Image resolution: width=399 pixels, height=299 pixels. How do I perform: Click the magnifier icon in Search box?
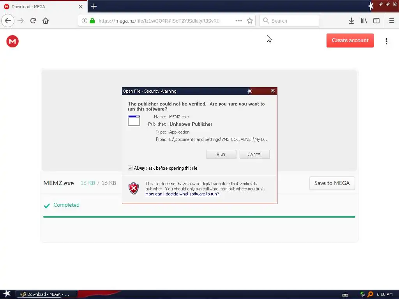[266, 21]
